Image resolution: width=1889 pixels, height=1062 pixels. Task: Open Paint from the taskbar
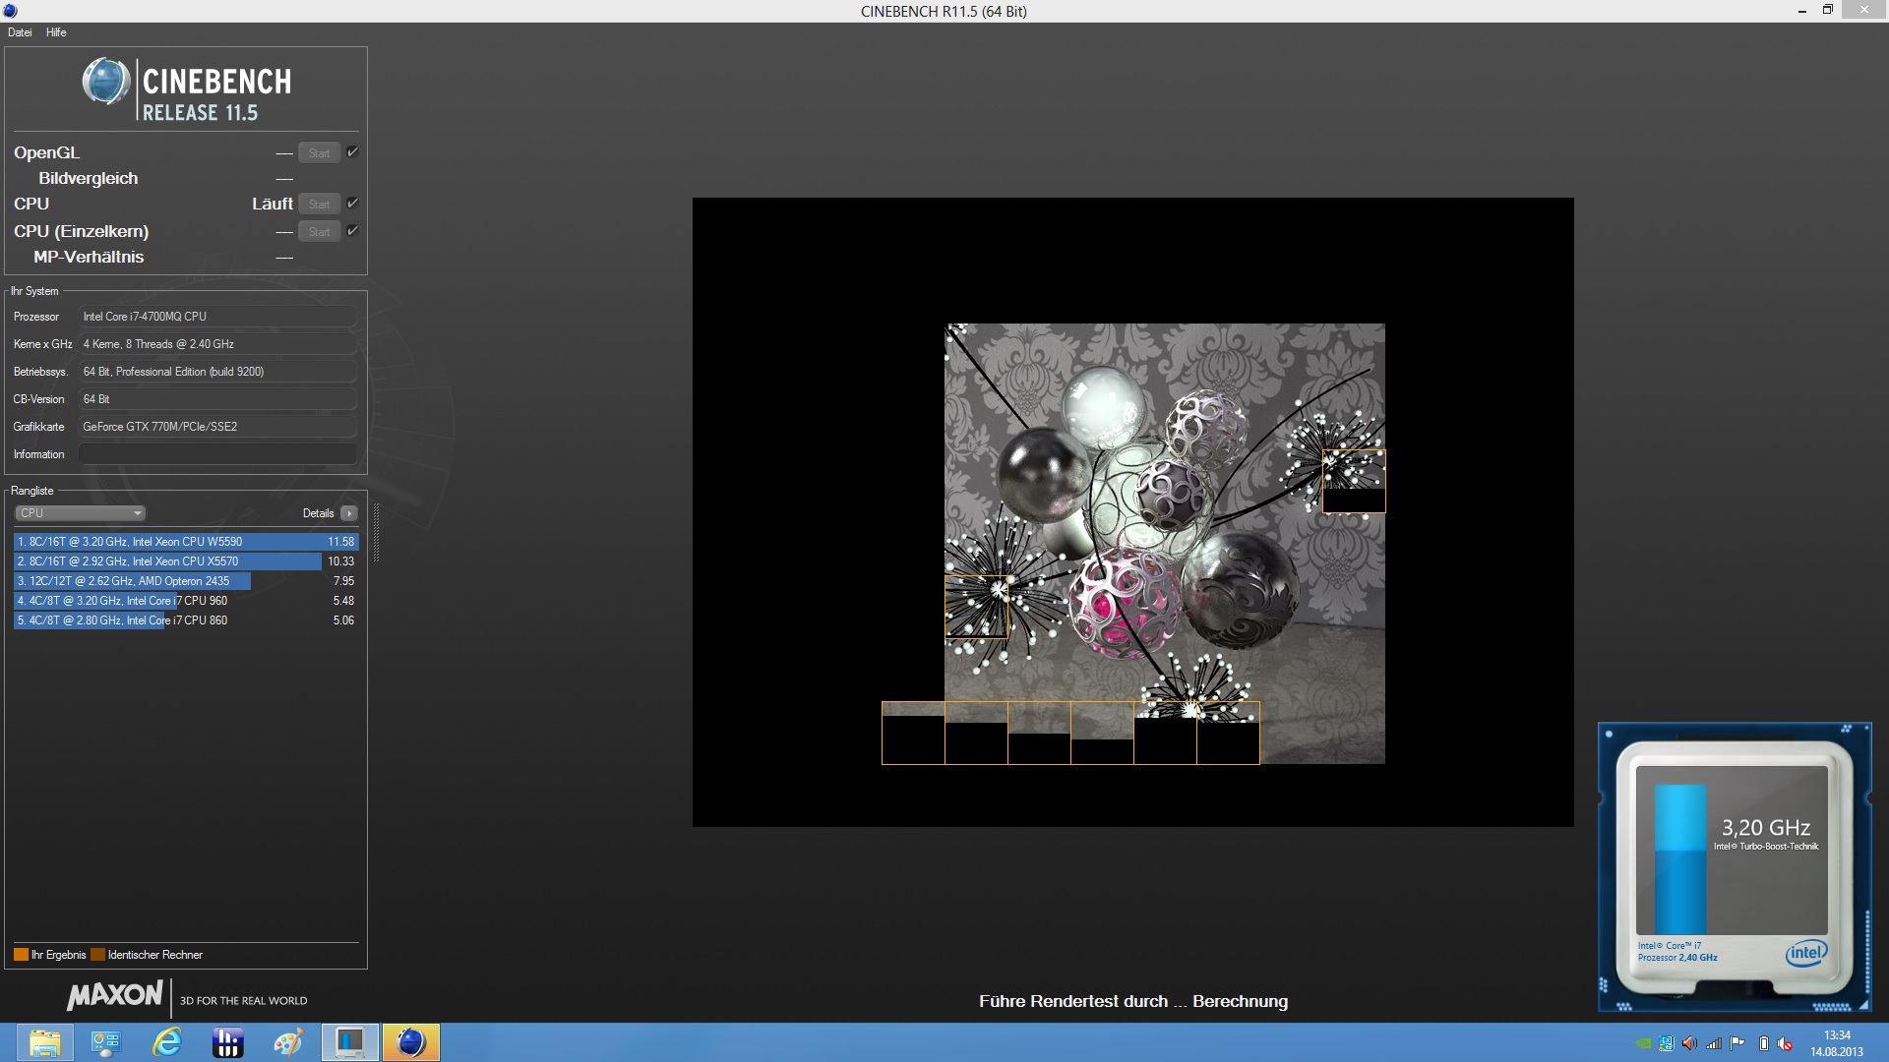point(288,1042)
